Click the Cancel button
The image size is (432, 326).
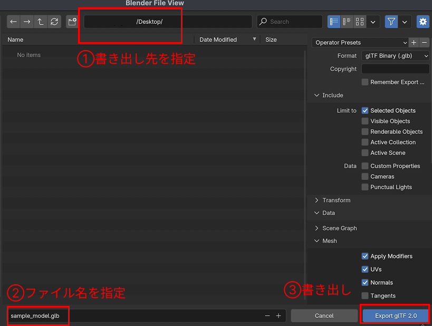(x=324, y=315)
